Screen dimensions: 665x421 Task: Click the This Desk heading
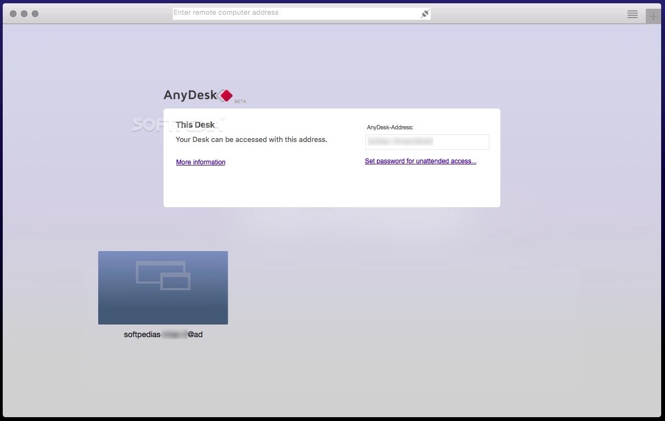(195, 124)
